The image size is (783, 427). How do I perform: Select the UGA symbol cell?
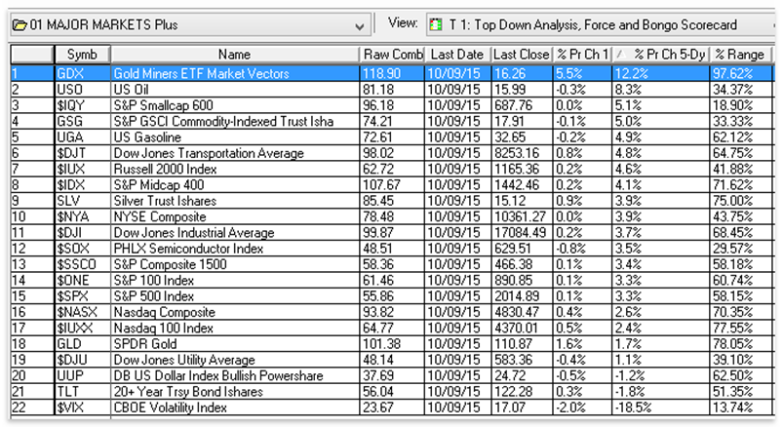click(x=82, y=137)
